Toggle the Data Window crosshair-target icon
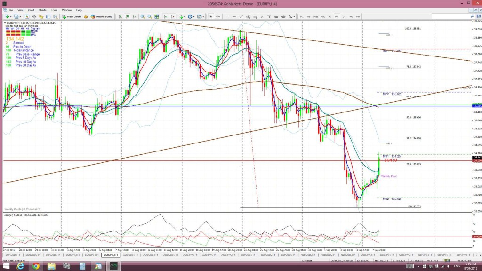The width and height of the screenshot is (482, 271). (x=34, y=16)
